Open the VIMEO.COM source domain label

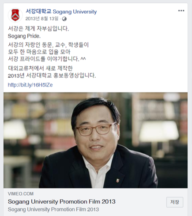pos(21,193)
